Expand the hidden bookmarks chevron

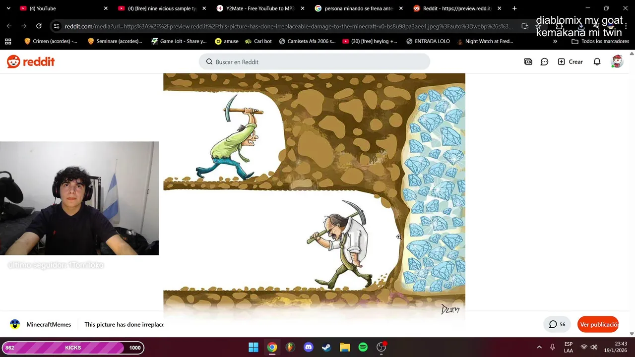tap(555, 41)
